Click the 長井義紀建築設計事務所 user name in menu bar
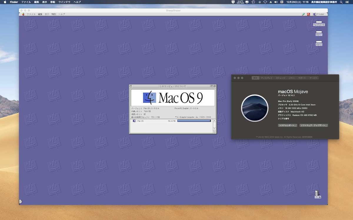The width and height of the screenshot is (353, 220). (324, 2)
